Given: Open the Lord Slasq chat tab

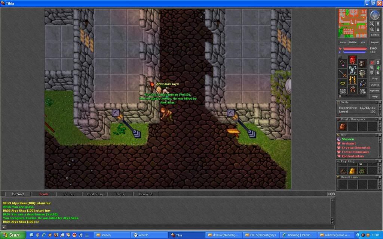Looking at the screenshot, I should [x=95, y=194].
